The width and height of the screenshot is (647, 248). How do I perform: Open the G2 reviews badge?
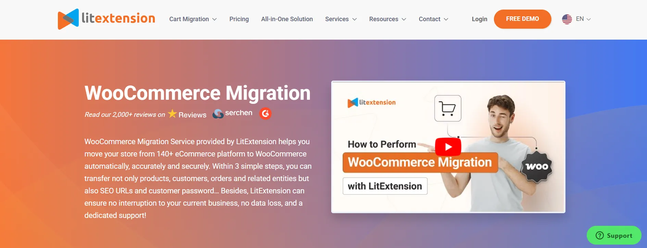click(265, 113)
